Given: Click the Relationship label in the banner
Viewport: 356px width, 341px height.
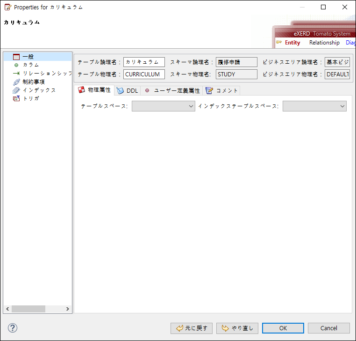Looking at the screenshot, I should coord(324,43).
